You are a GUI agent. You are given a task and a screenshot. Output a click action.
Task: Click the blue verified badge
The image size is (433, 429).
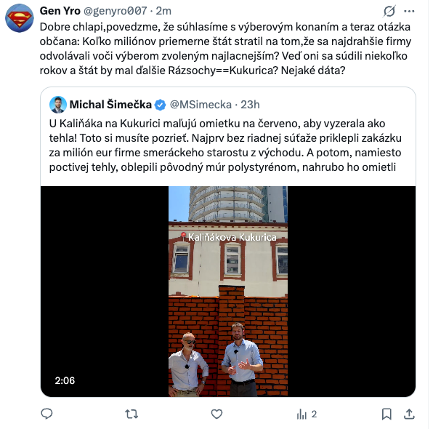[x=160, y=105]
